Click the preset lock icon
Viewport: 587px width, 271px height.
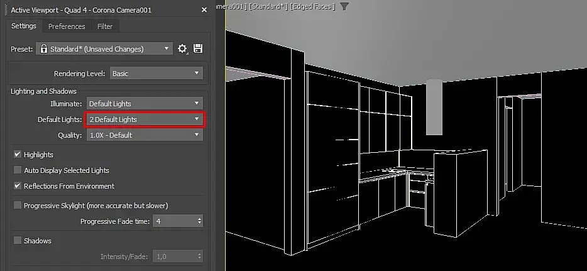44,48
